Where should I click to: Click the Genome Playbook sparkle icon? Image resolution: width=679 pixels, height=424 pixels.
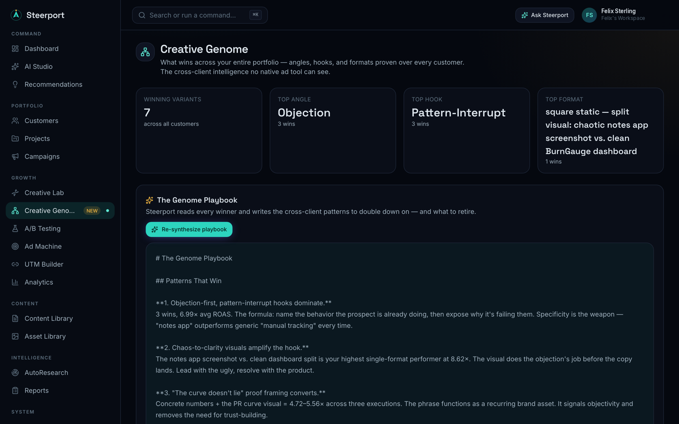149,200
